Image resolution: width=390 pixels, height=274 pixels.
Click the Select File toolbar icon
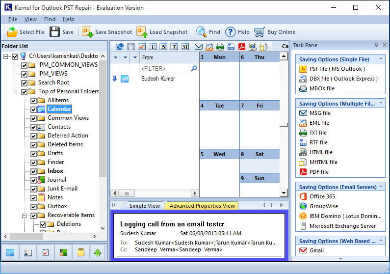coord(12,32)
